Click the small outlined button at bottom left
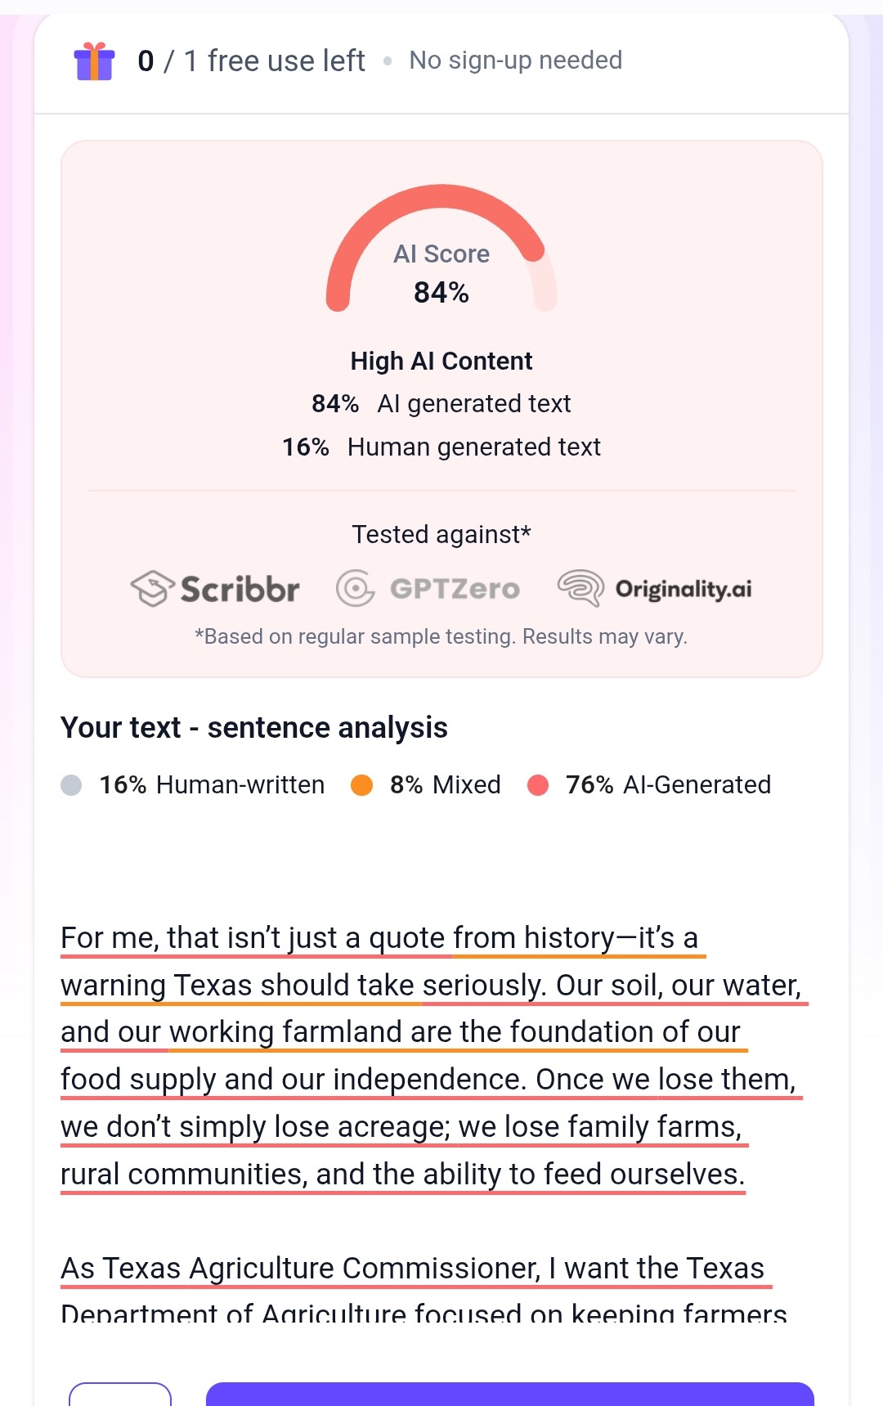Image resolution: width=883 pixels, height=1406 pixels. (120, 1394)
